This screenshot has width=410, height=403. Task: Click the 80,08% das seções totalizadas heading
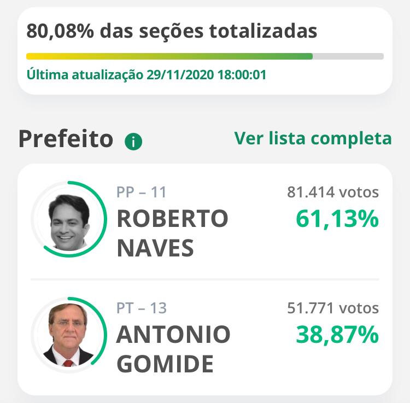point(172,31)
